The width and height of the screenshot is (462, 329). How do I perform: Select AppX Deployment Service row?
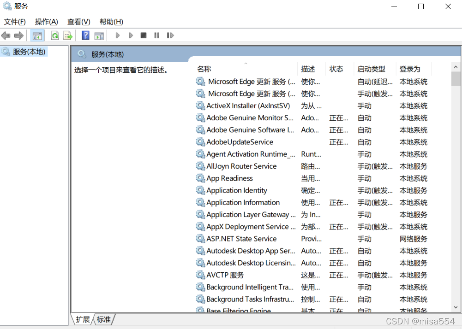coord(312,227)
